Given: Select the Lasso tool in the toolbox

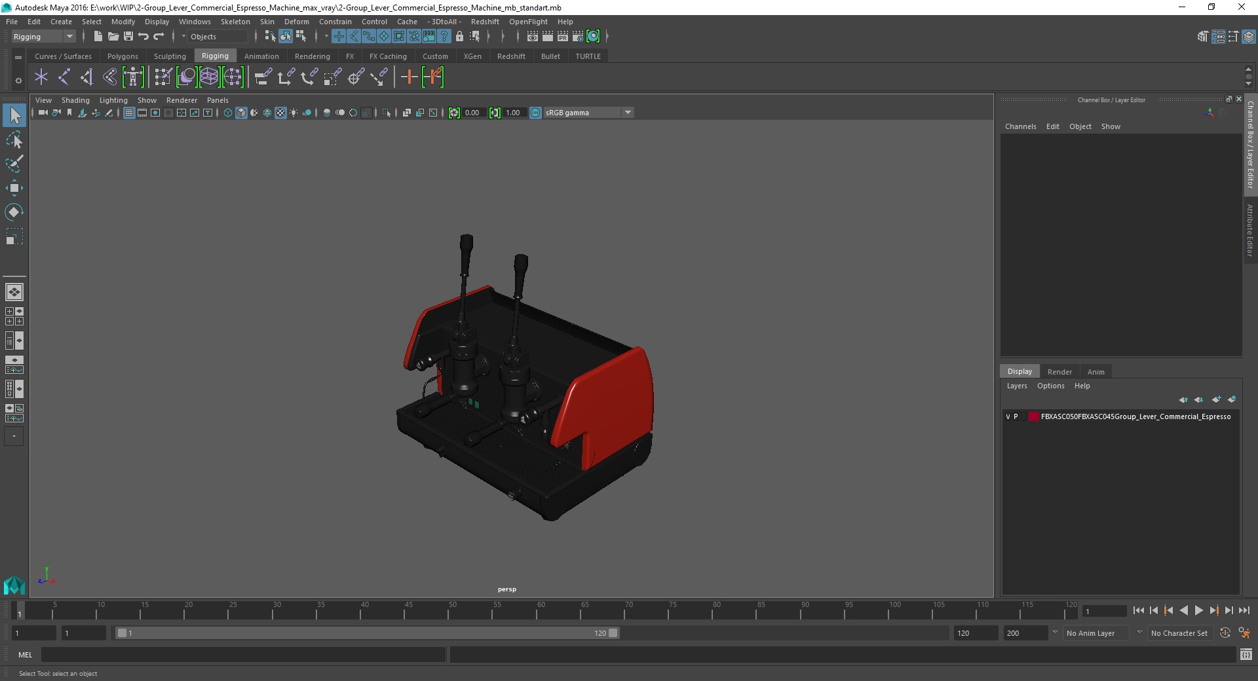Looking at the screenshot, I should [14, 140].
